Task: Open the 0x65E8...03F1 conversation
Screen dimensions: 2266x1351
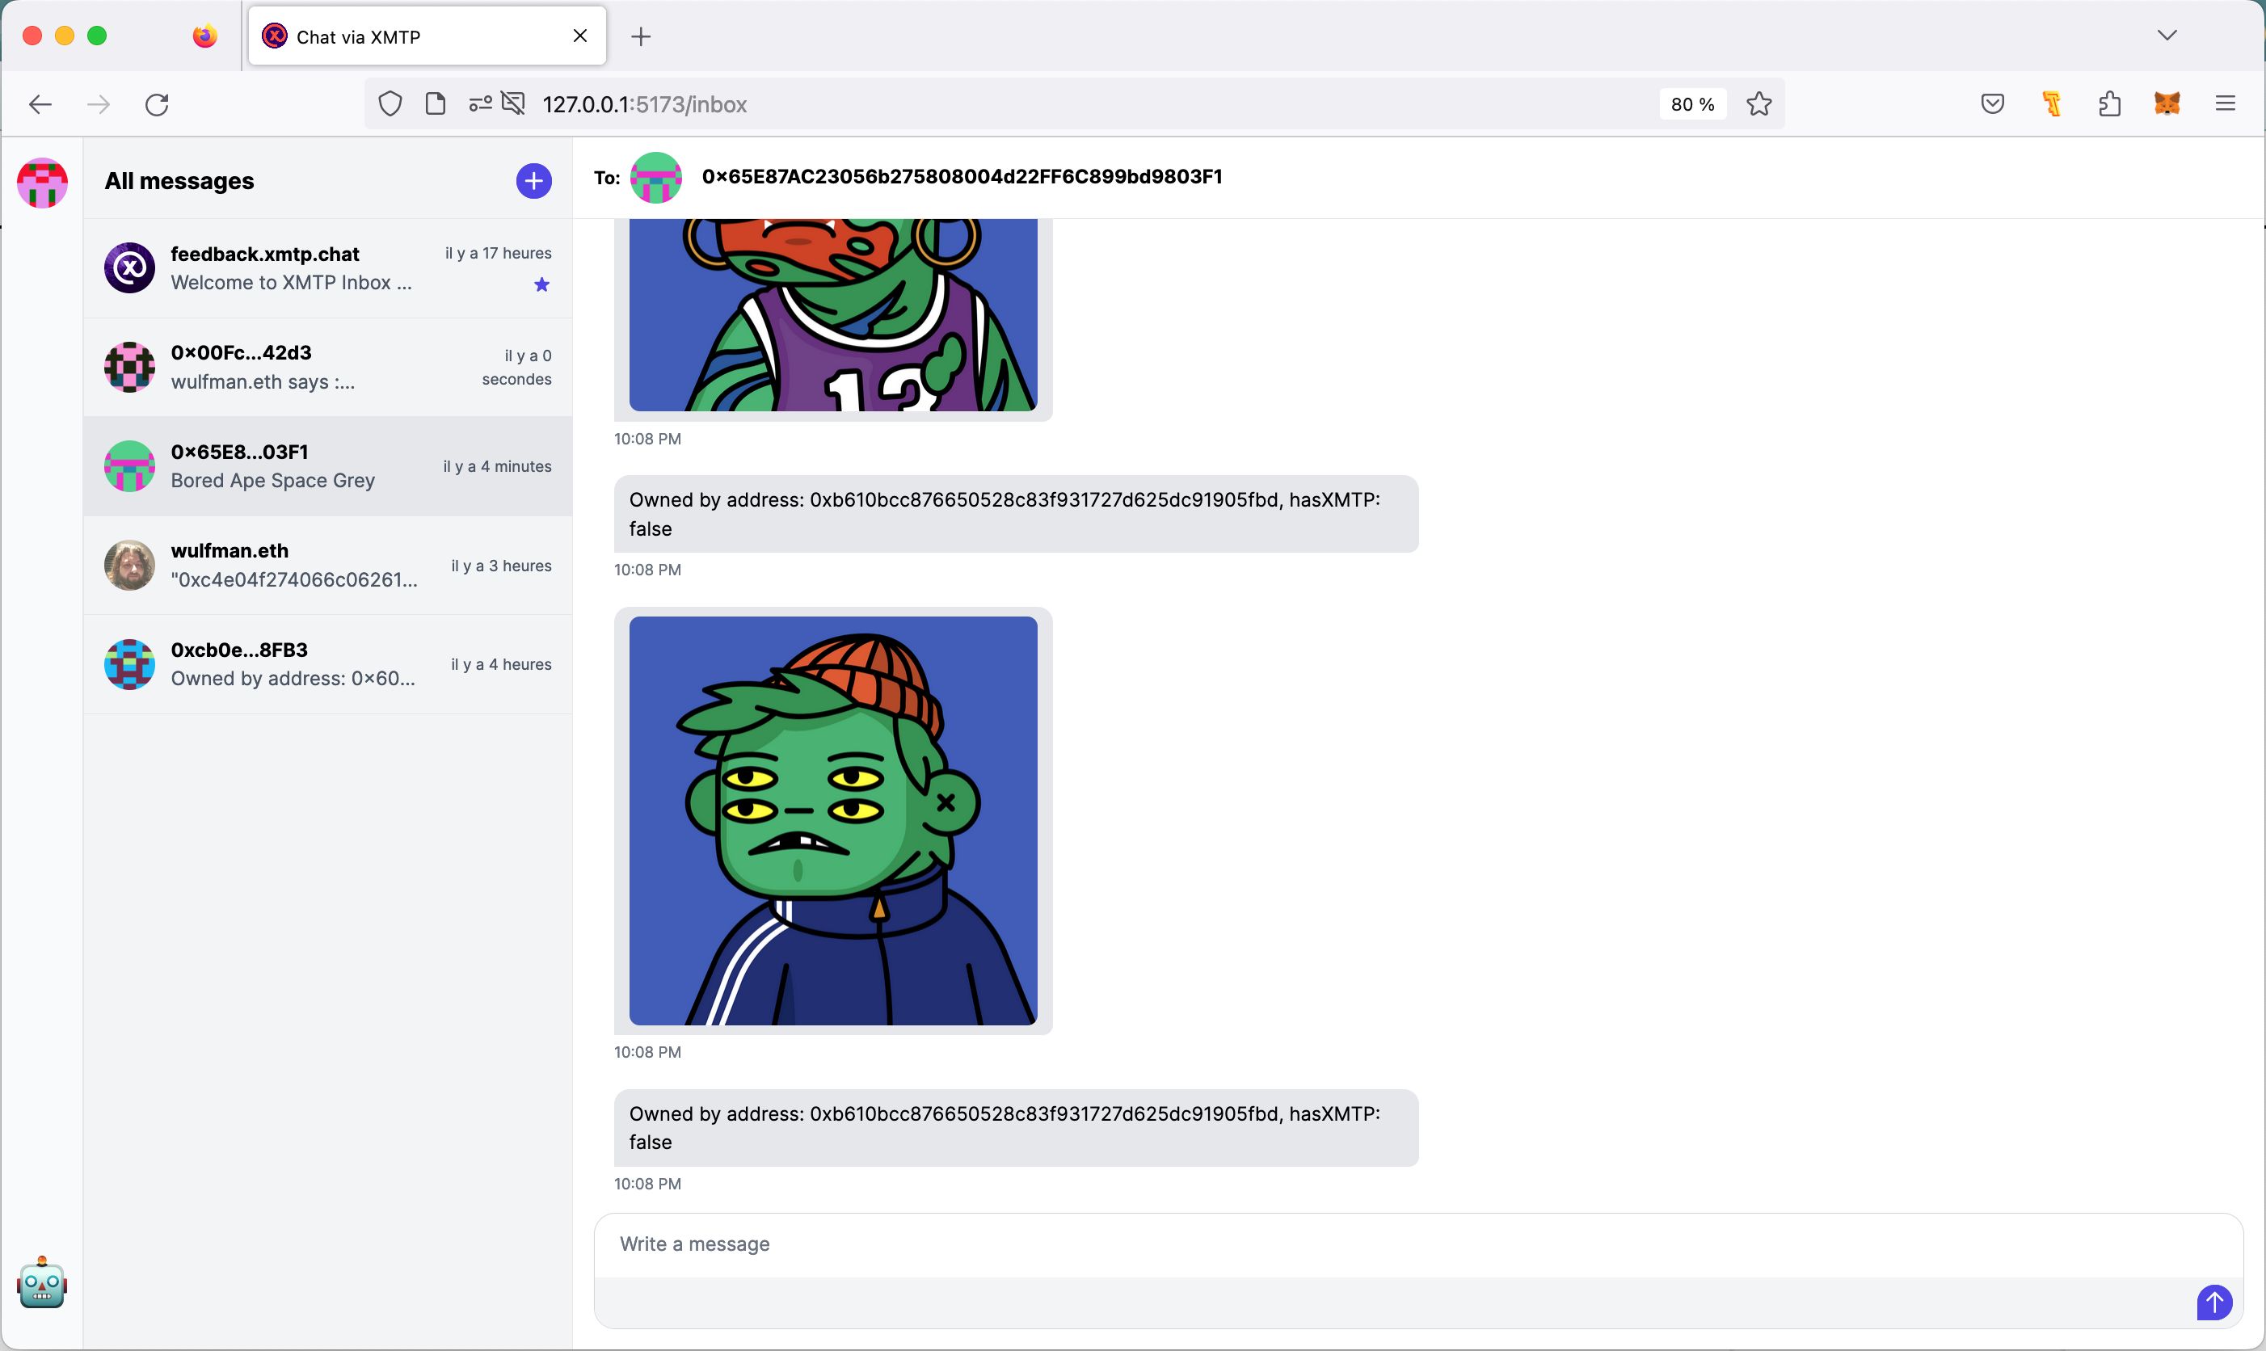Action: [x=328, y=466]
